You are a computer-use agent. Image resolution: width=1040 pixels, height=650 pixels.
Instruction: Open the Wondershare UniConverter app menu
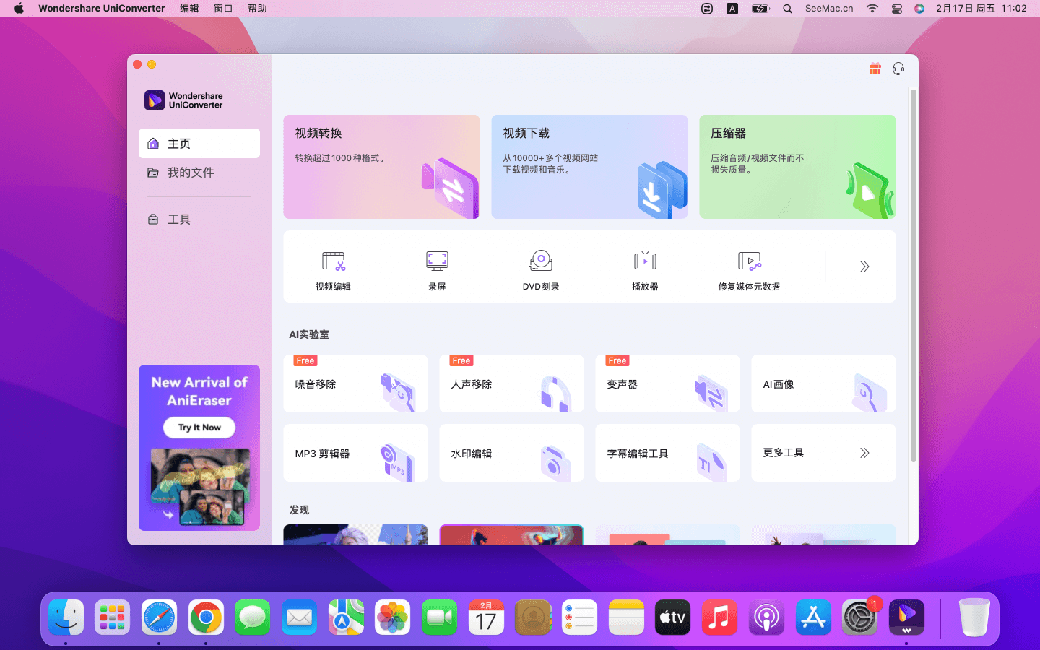[102, 9]
